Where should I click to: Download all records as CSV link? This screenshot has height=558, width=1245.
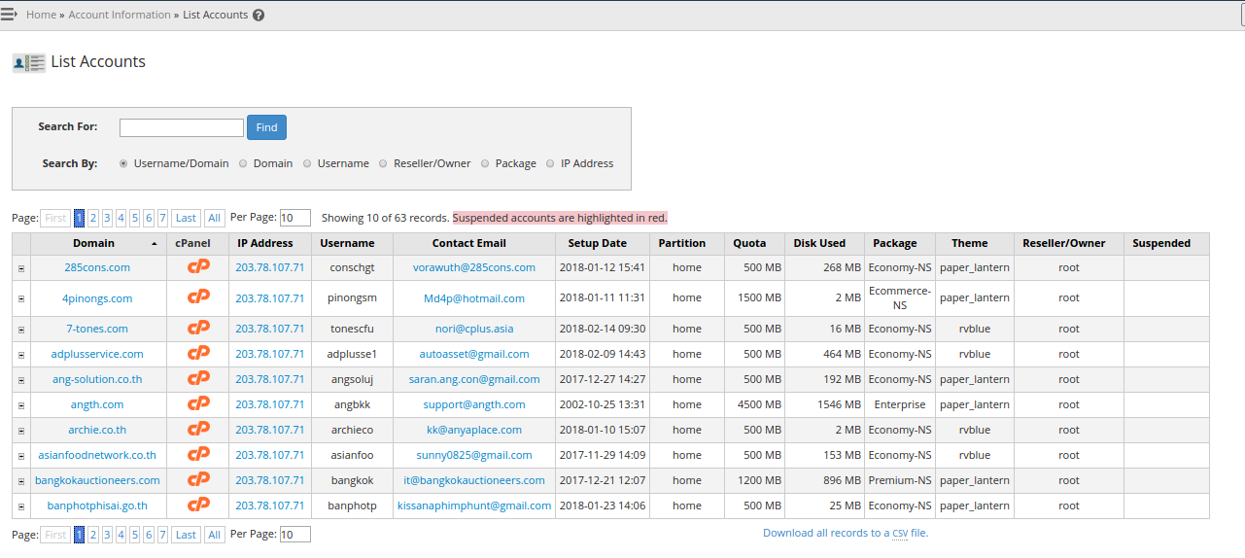[x=845, y=533]
